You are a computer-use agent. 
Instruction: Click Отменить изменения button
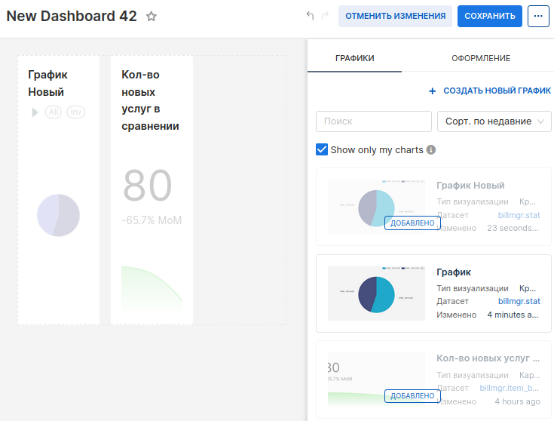pyautogui.click(x=395, y=16)
